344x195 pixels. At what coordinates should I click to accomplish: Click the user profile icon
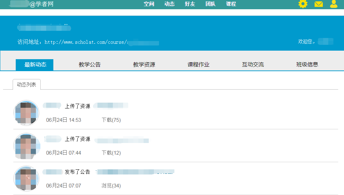[333, 4]
